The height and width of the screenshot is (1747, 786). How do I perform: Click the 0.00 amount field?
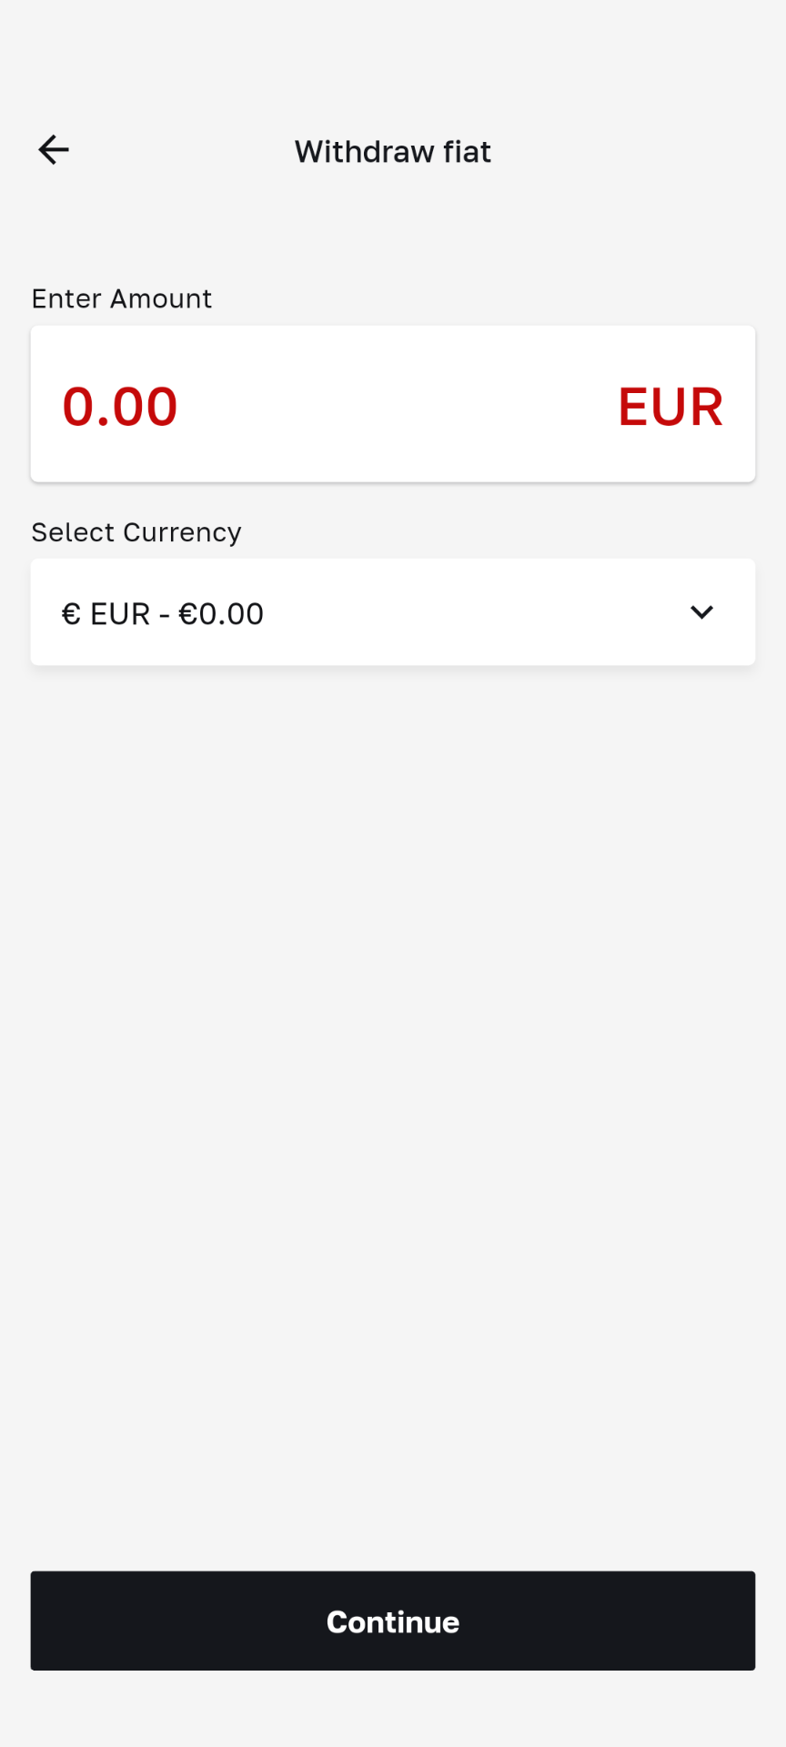[120, 406]
